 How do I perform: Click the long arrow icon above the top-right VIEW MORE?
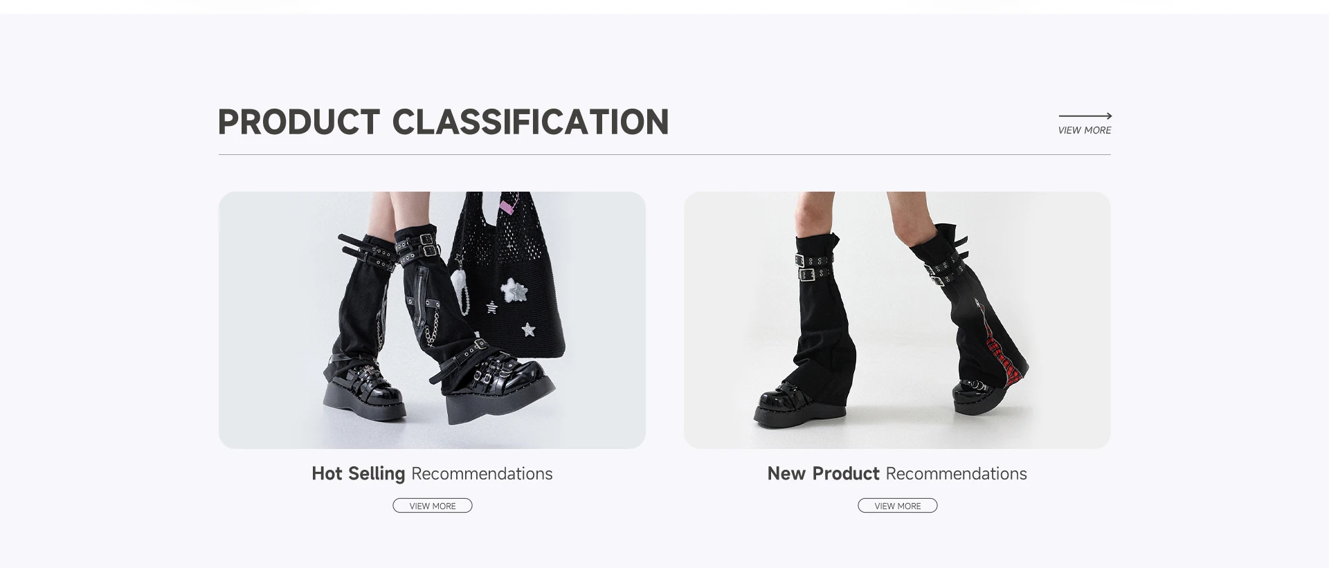click(1085, 116)
